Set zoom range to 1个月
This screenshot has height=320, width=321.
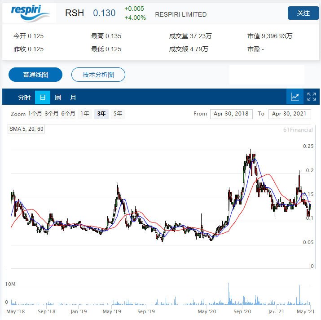point(35,114)
